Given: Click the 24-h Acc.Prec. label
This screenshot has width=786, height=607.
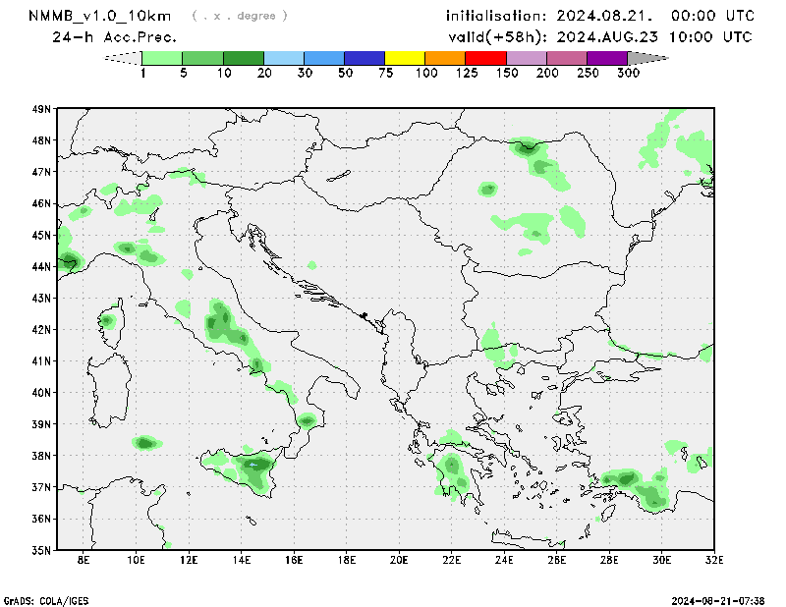Looking at the screenshot, I should pos(114,37).
